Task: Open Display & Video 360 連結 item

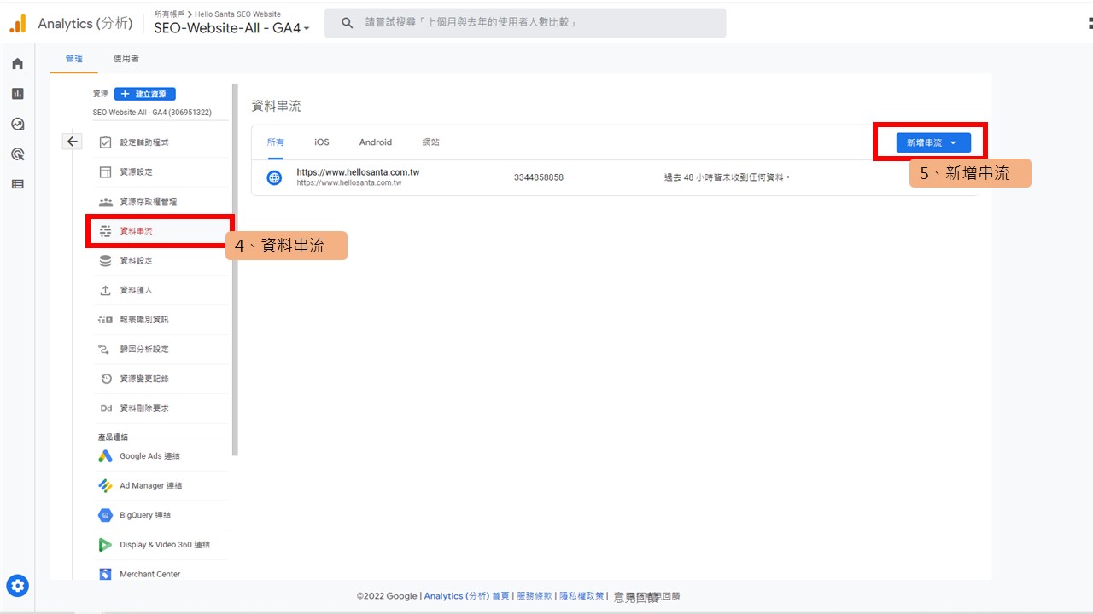Action: pos(161,544)
